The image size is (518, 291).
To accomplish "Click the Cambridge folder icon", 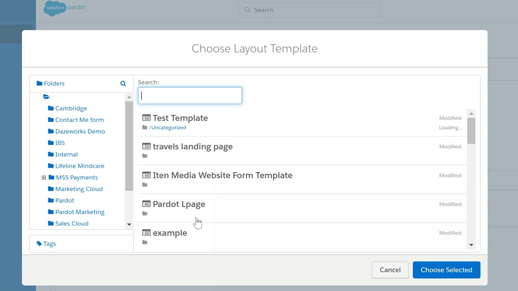I will coord(51,108).
